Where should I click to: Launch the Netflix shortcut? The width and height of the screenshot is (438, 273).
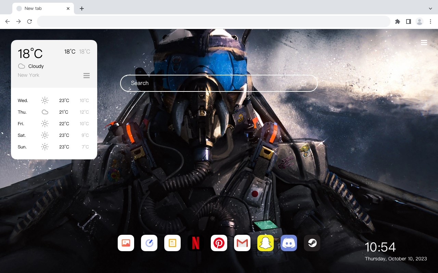[x=196, y=243]
